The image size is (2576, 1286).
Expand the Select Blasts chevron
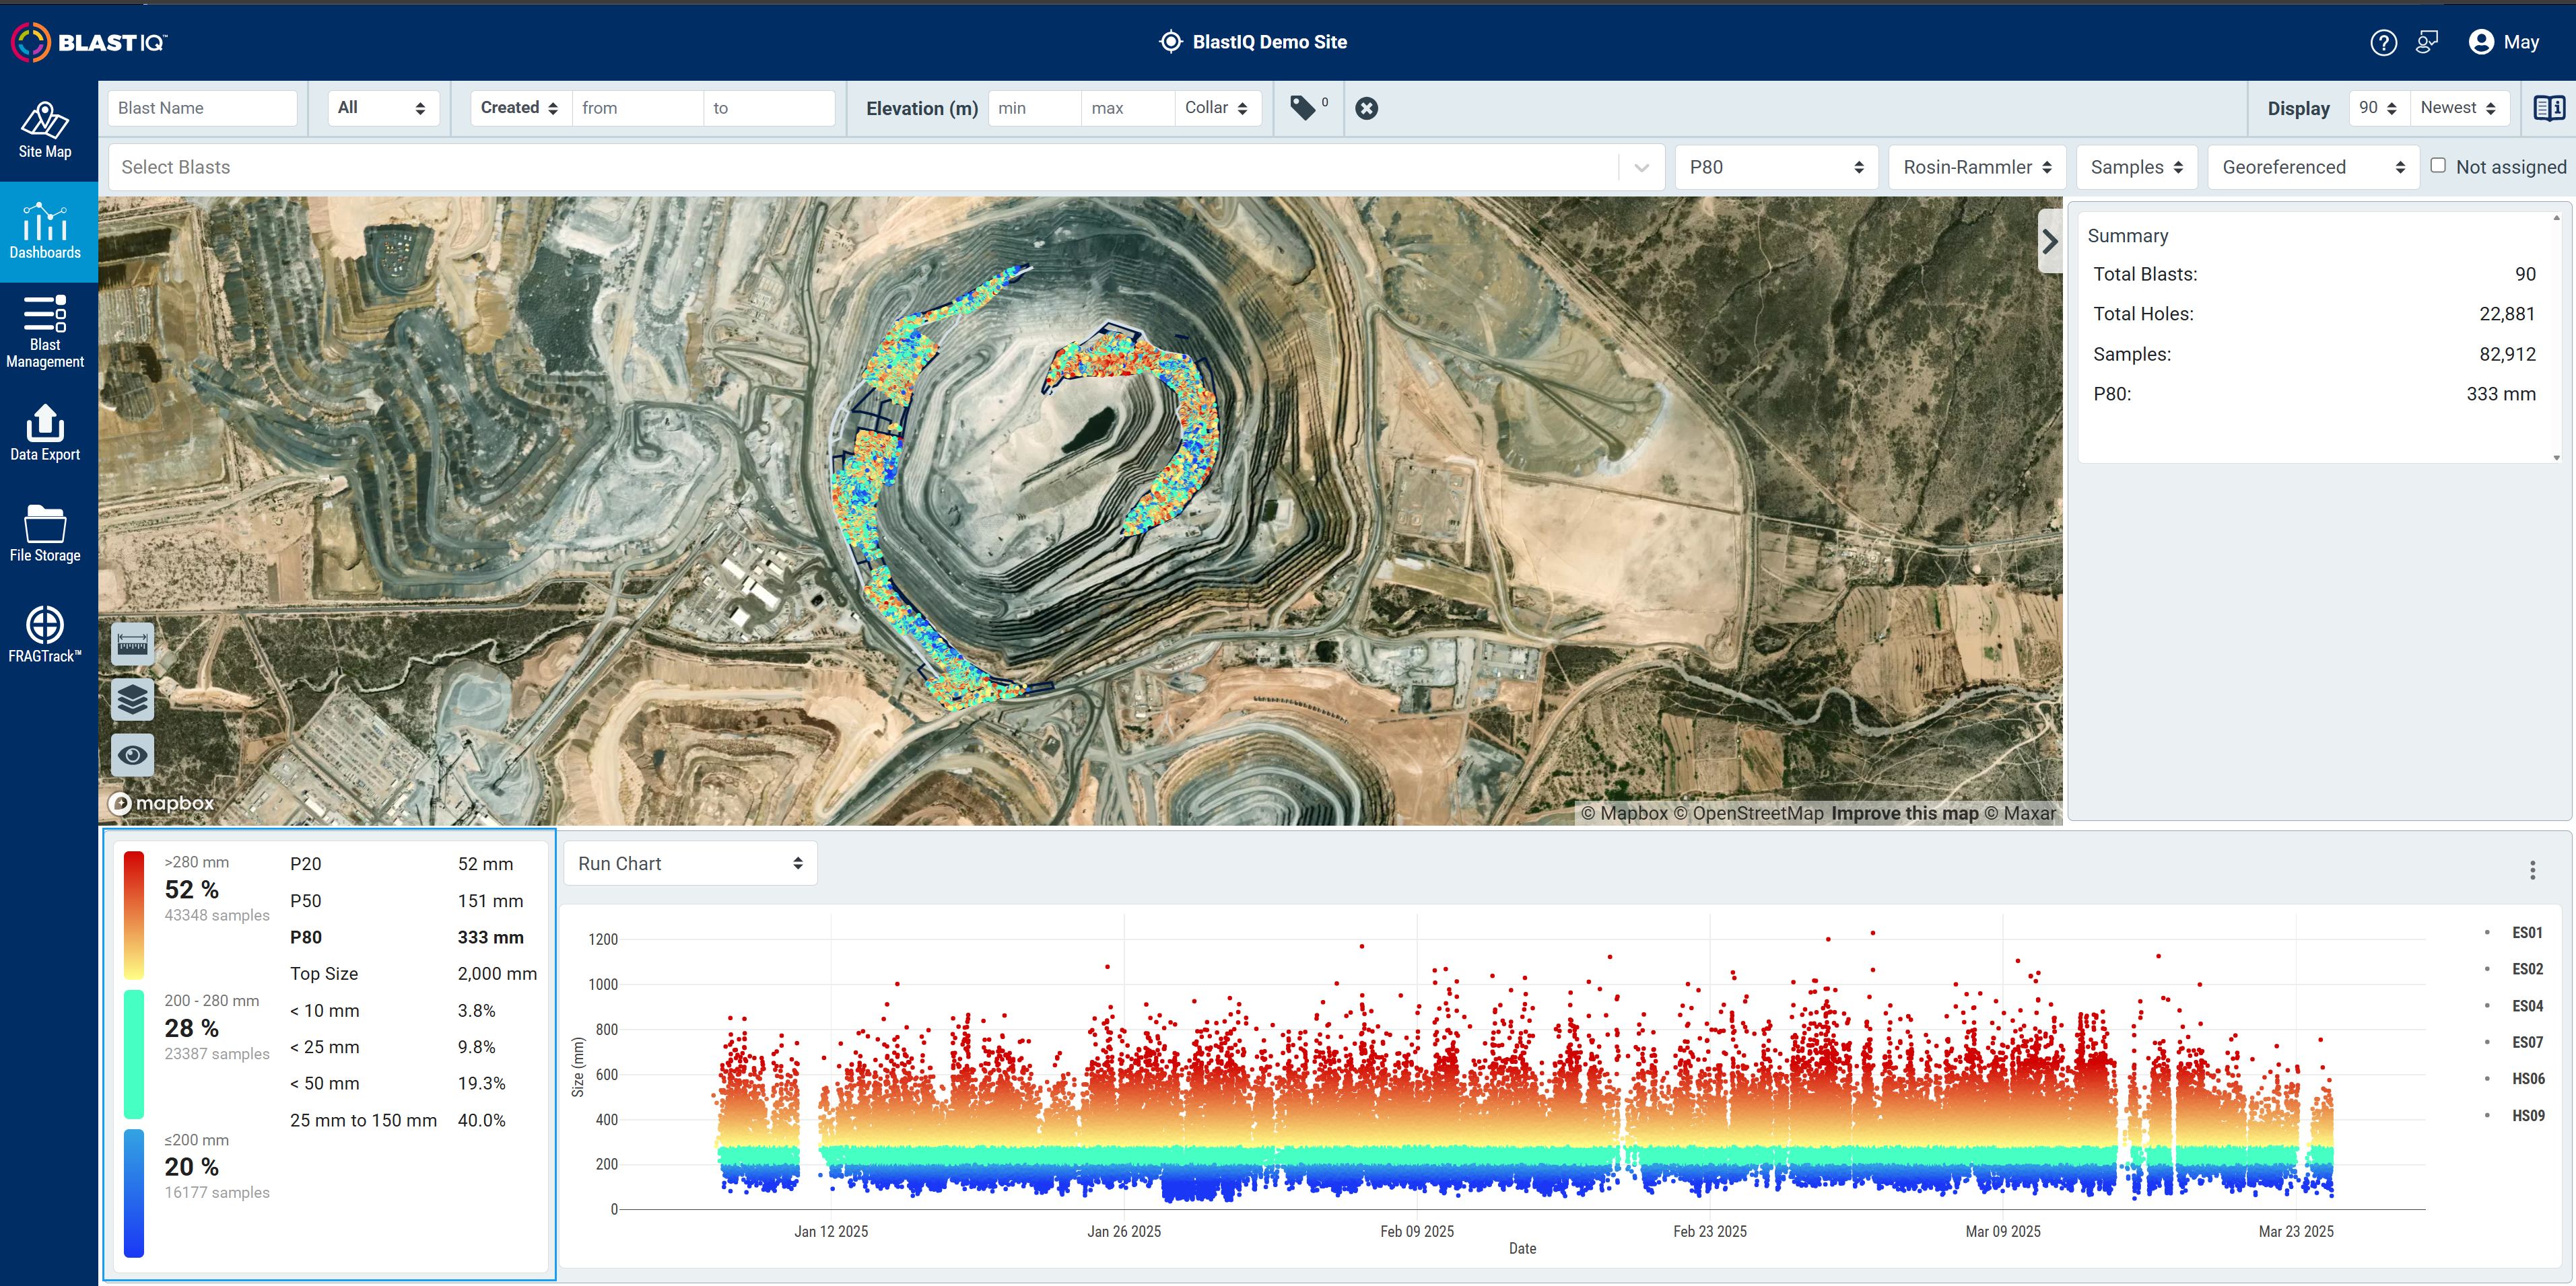click(x=1641, y=168)
